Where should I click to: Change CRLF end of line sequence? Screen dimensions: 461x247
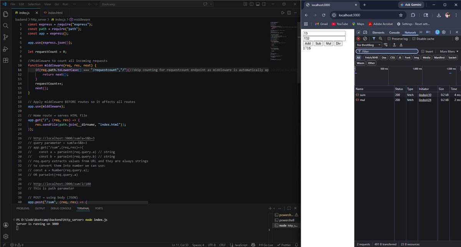[222, 245]
